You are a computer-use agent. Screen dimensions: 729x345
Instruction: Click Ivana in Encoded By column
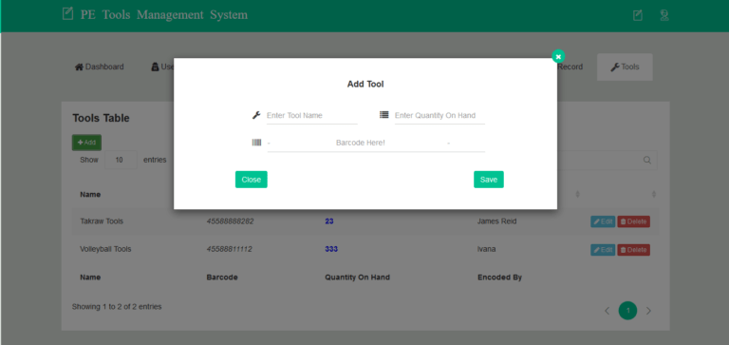tap(486, 249)
